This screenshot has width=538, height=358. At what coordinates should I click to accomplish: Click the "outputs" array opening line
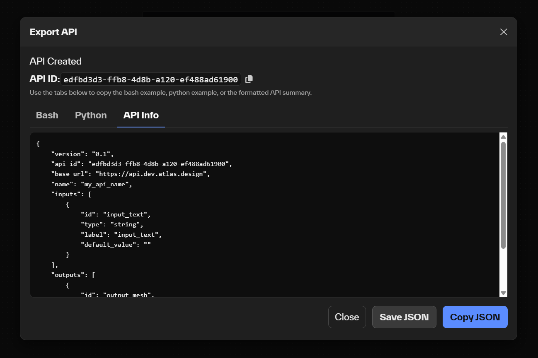[x=73, y=275]
